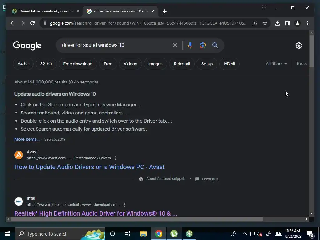320x240 pixels.
Task: Click the horizontal scrollbar thumb
Action: coord(137,219)
